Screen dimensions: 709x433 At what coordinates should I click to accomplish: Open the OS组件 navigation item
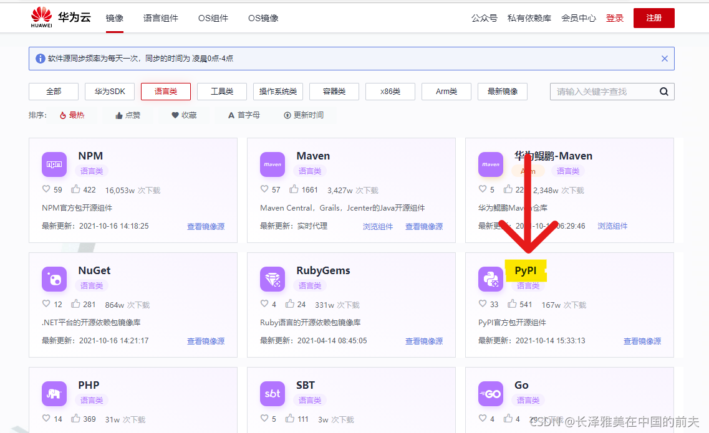[x=213, y=18]
